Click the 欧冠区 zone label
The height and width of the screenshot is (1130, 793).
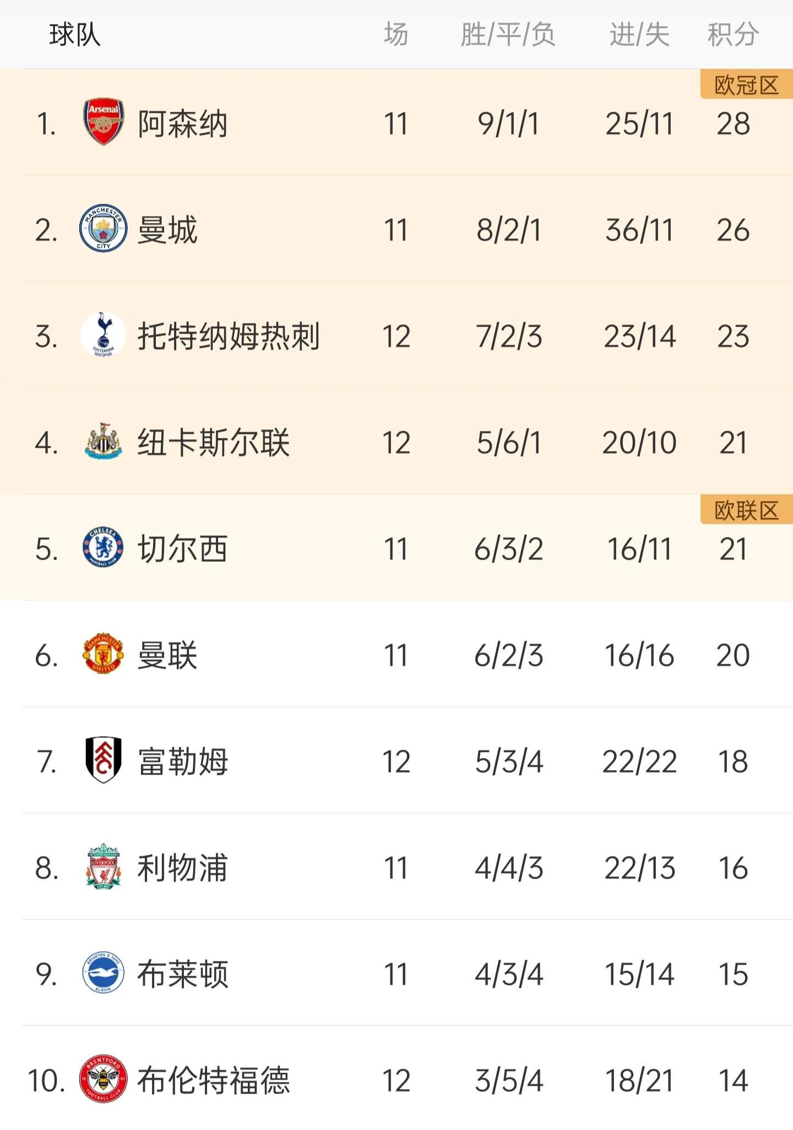click(746, 85)
